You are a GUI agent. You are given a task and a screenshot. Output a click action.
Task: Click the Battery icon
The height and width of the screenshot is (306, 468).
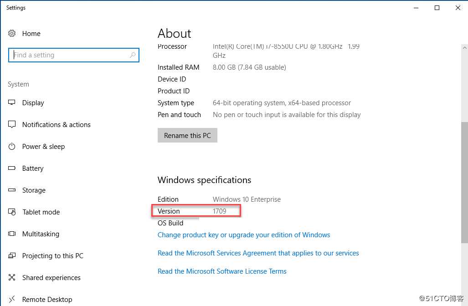coord(12,168)
